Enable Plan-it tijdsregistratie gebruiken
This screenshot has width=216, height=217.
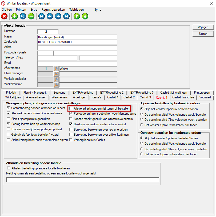click(9, 119)
